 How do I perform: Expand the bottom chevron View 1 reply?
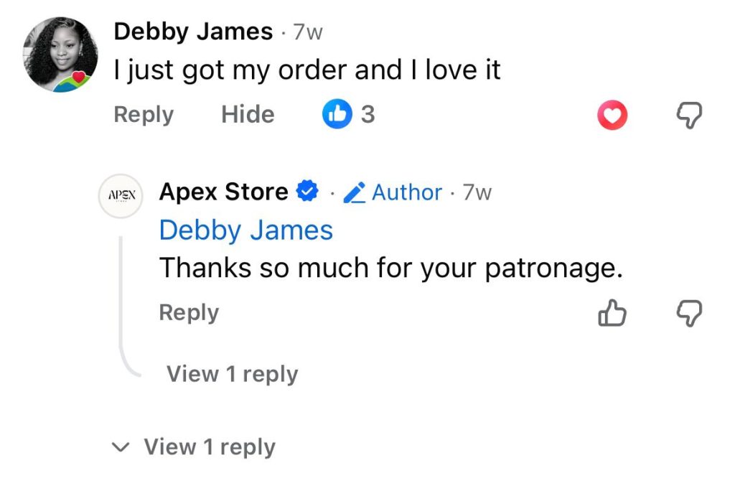(x=209, y=447)
